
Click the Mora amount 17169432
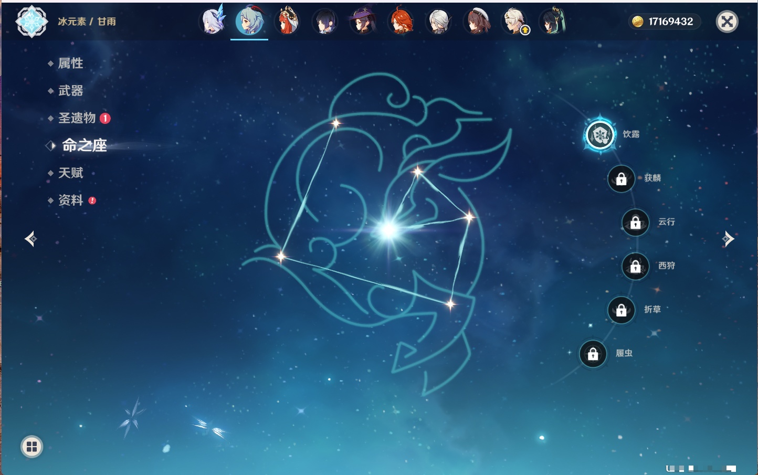point(671,22)
